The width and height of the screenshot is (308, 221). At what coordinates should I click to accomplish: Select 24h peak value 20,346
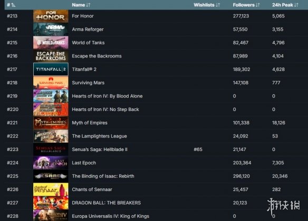click(x=280, y=176)
